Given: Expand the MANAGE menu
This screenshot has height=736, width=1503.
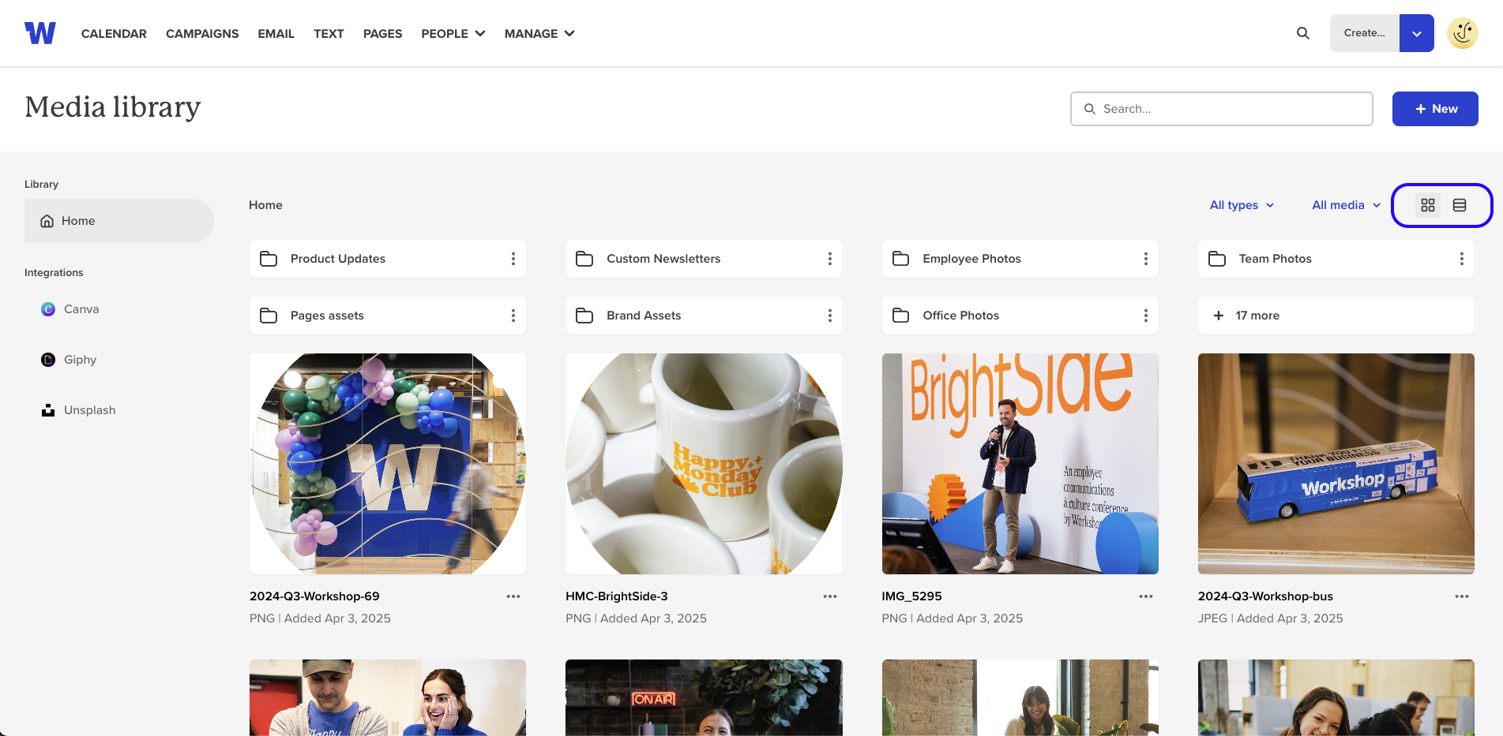Looking at the screenshot, I should (539, 33).
